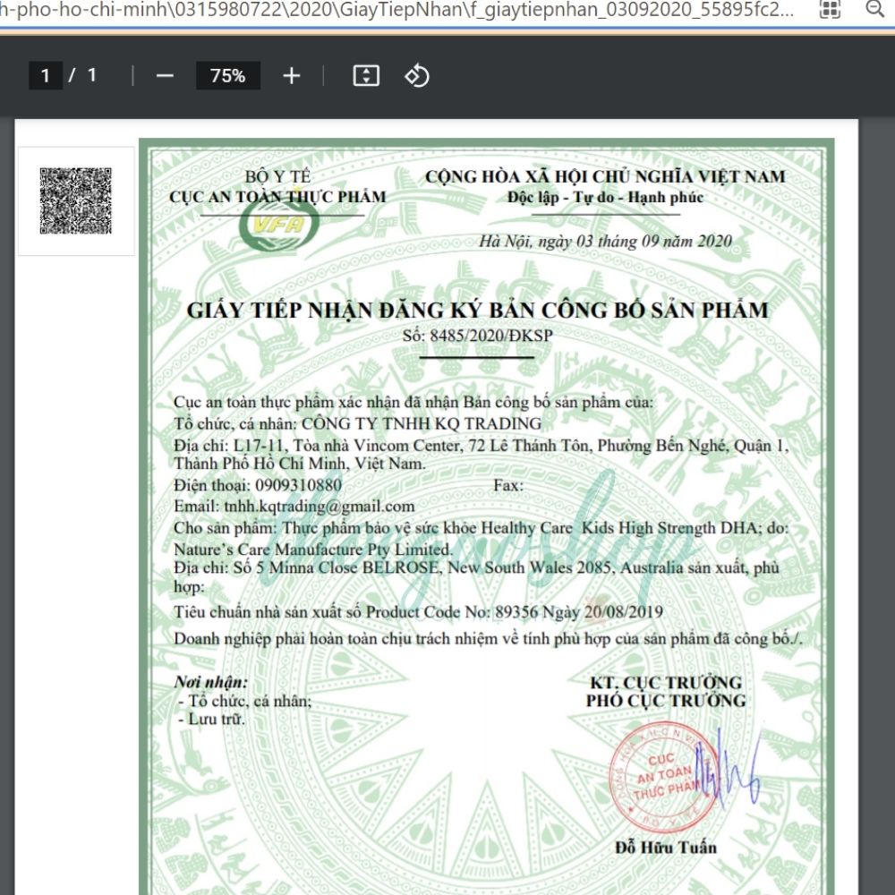The image size is (895, 895).
Task: Click the date line Hà Nội, ngày 03 tháng 09
Action: (x=605, y=241)
